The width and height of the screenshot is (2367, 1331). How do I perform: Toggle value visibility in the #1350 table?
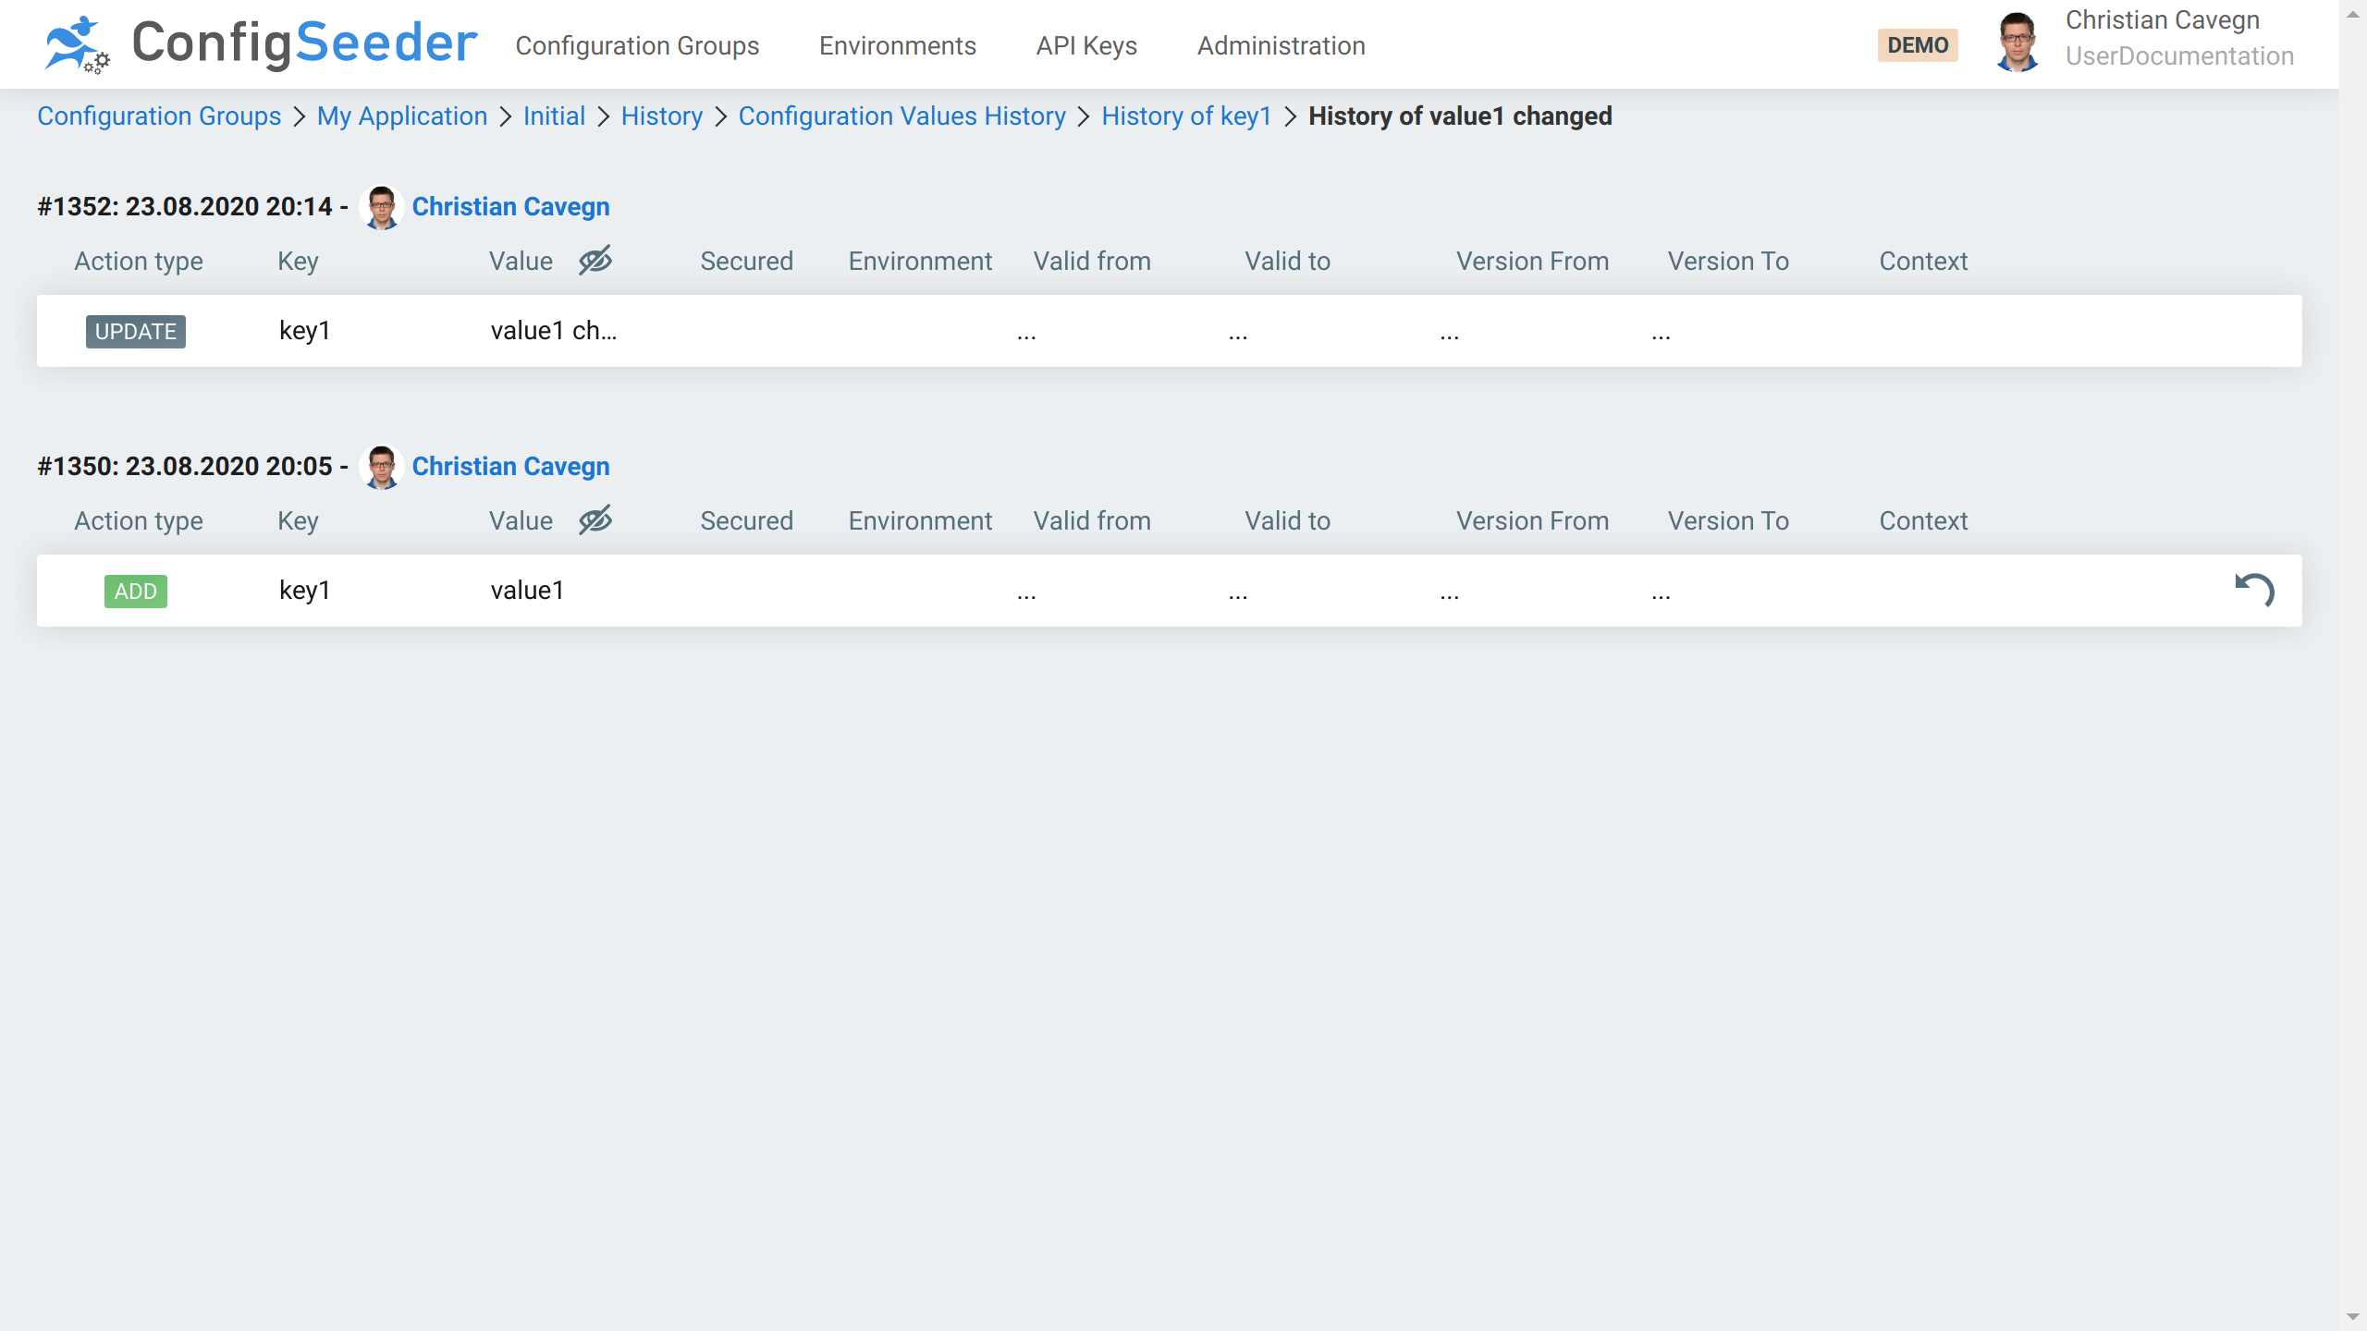pyautogui.click(x=595, y=520)
